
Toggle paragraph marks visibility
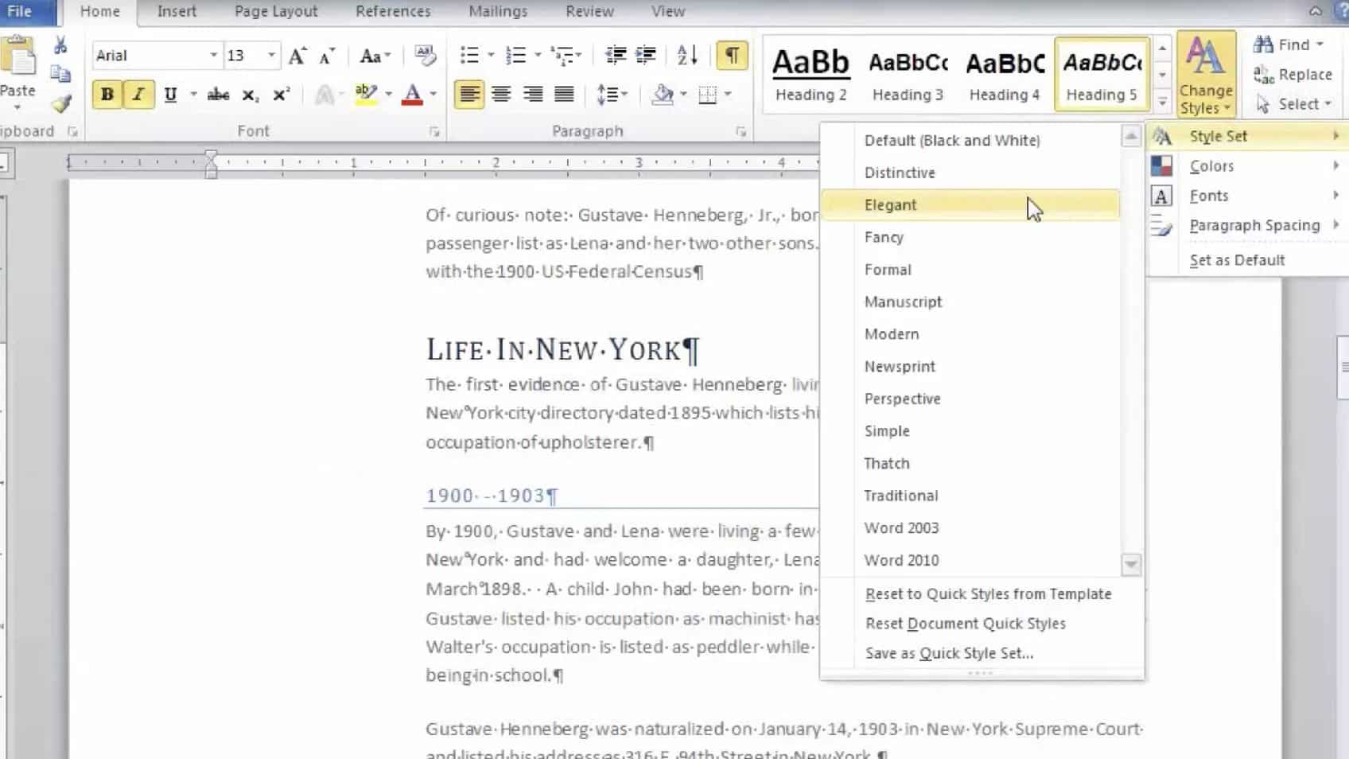[731, 55]
